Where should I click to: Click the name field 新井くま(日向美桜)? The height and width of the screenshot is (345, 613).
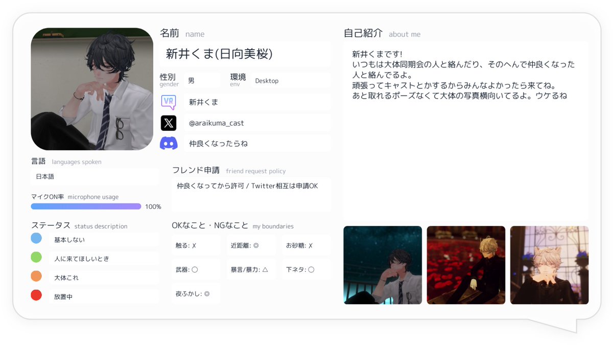(x=246, y=54)
